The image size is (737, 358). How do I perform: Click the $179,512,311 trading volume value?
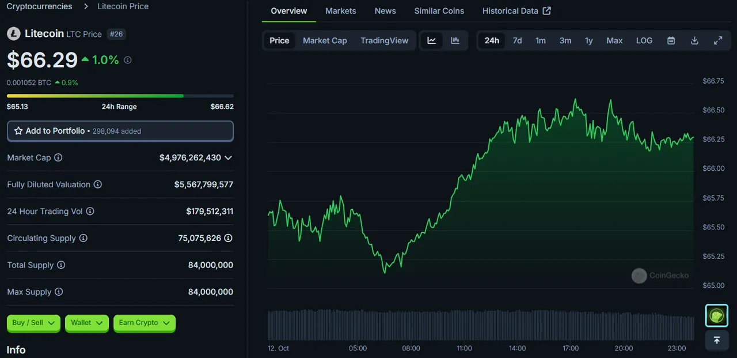coord(210,212)
